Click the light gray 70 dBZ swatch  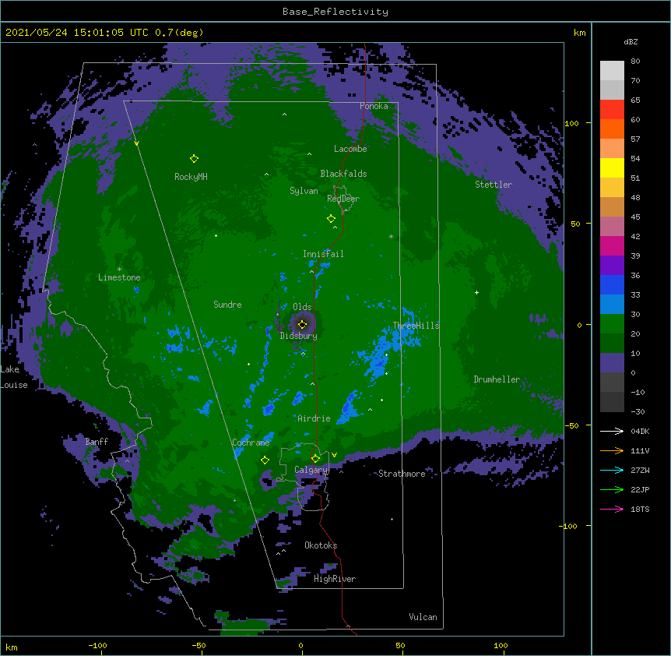(612, 71)
